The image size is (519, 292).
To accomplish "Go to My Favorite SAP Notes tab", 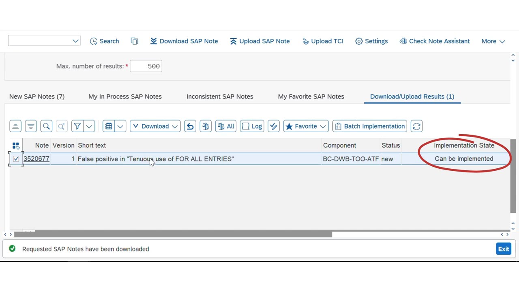I will click(311, 97).
